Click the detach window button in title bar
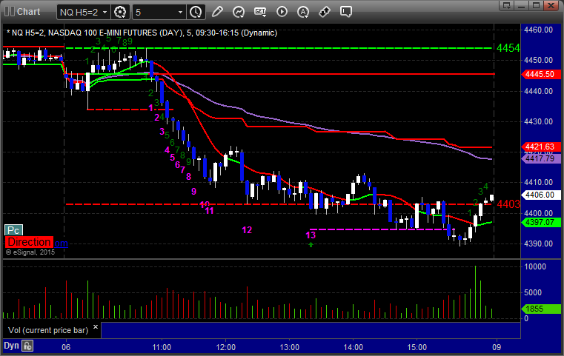The width and height of the screenshot is (564, 356). [507, 5]
